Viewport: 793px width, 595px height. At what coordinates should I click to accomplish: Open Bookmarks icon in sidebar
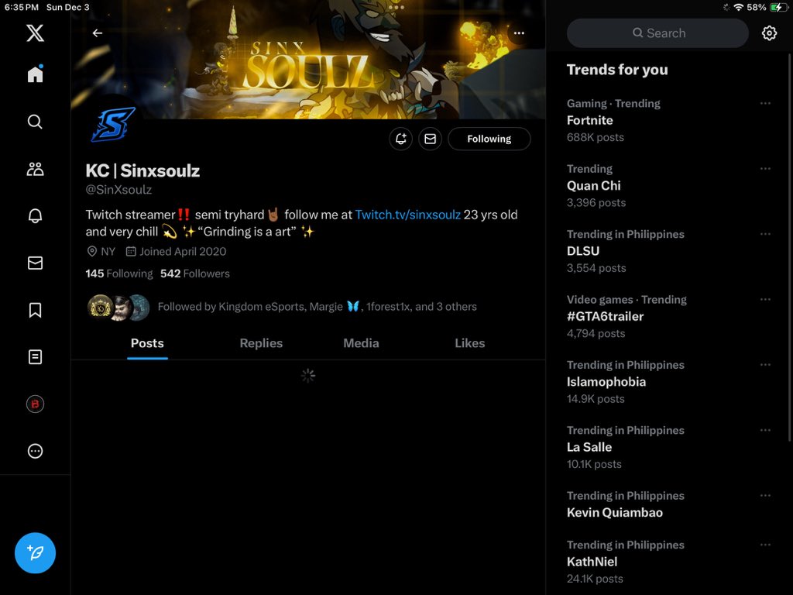click(35, 310)
